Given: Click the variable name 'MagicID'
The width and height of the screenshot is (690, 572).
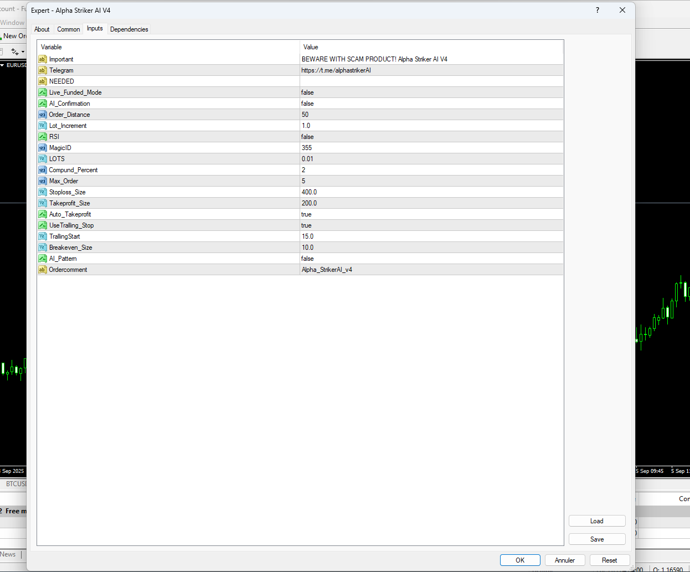Looking at the screenshot, I should coord(60,148).
